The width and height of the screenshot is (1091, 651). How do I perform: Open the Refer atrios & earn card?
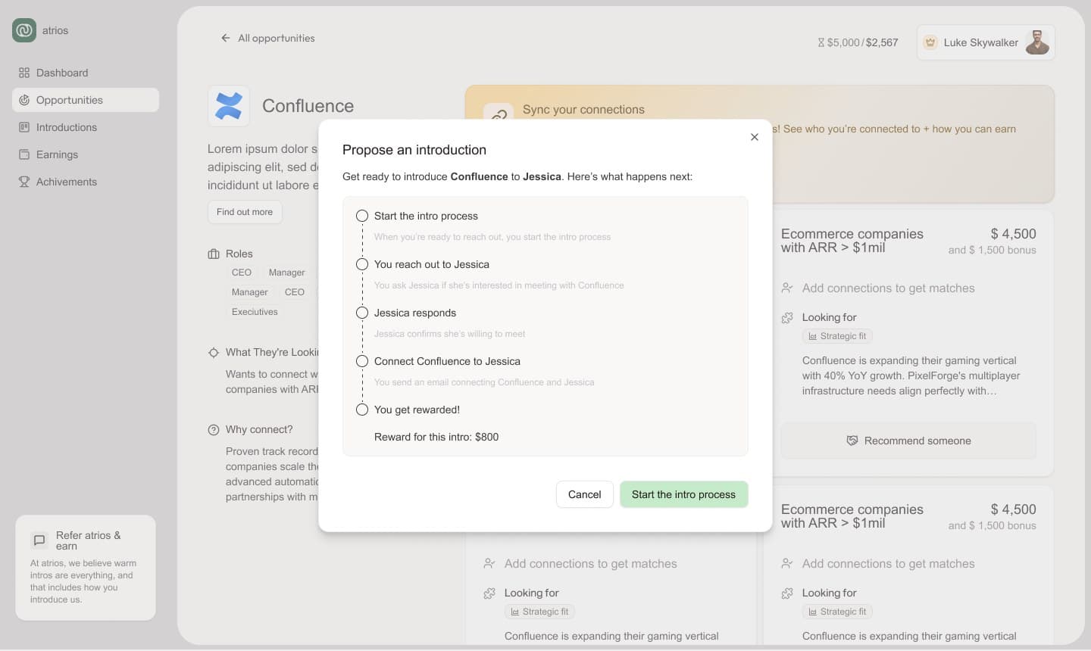coord(86,568)
